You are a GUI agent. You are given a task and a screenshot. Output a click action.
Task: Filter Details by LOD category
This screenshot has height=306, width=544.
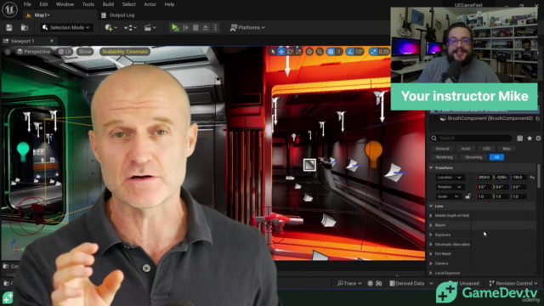(486, 149)
